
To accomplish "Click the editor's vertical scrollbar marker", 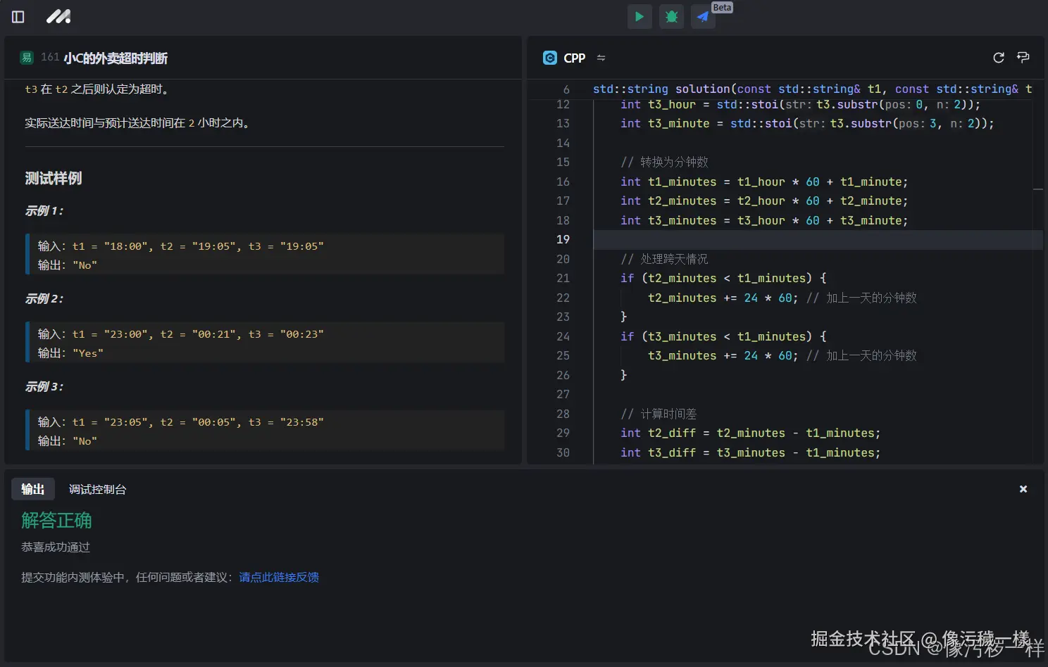I will (x=1038, y=189).
